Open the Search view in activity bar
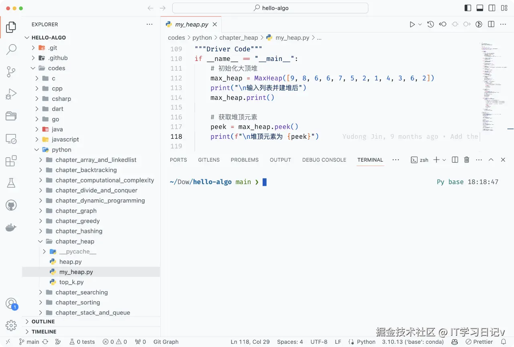This screenshot has height=347, width=514. [11, 50]
